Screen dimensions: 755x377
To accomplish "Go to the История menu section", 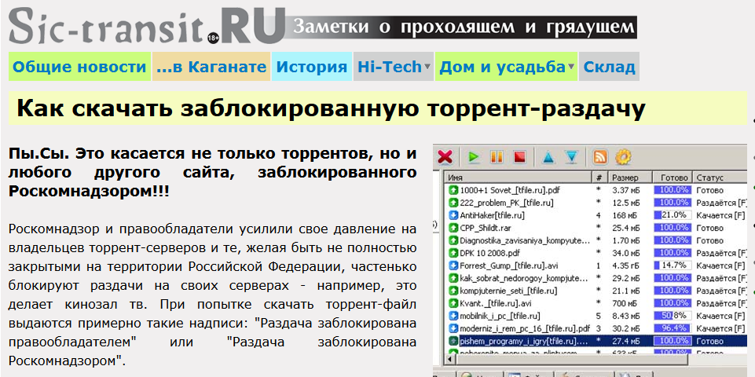I will (312, 67).
